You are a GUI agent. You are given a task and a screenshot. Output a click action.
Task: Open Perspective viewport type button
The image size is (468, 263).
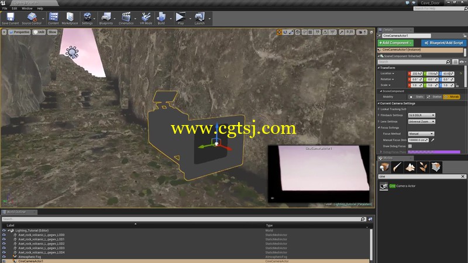pos(19,32)
